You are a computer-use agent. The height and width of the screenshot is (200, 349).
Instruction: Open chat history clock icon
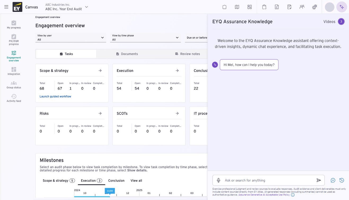[x=342, y=180]
